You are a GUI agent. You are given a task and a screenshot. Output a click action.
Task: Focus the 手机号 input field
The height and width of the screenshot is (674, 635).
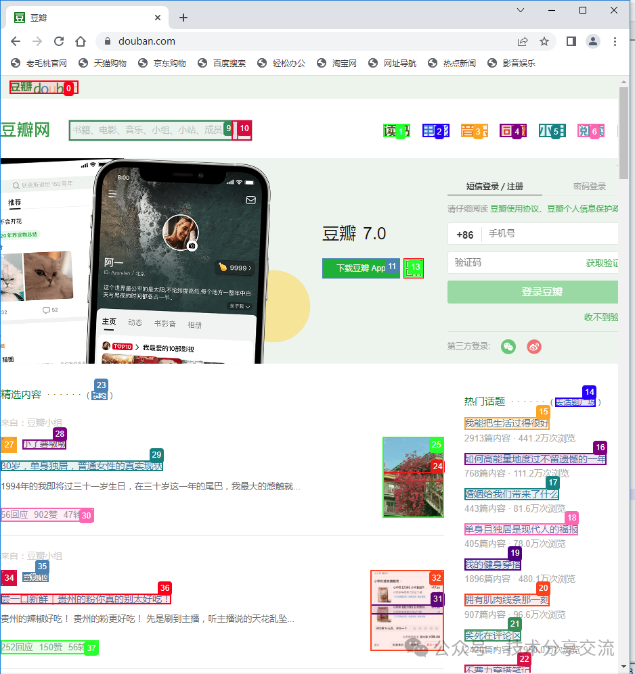click(x=550, y=234)
